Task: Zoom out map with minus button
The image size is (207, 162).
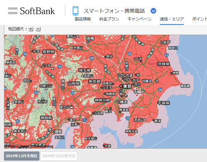Action: (38, 29)
